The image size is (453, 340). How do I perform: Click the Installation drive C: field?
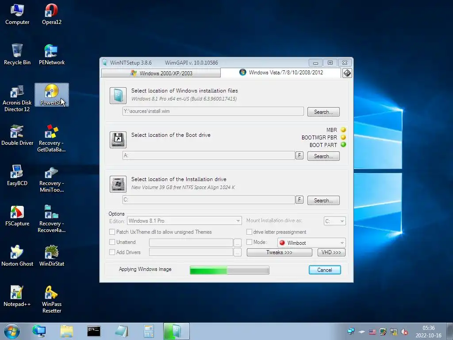(209, 200)
